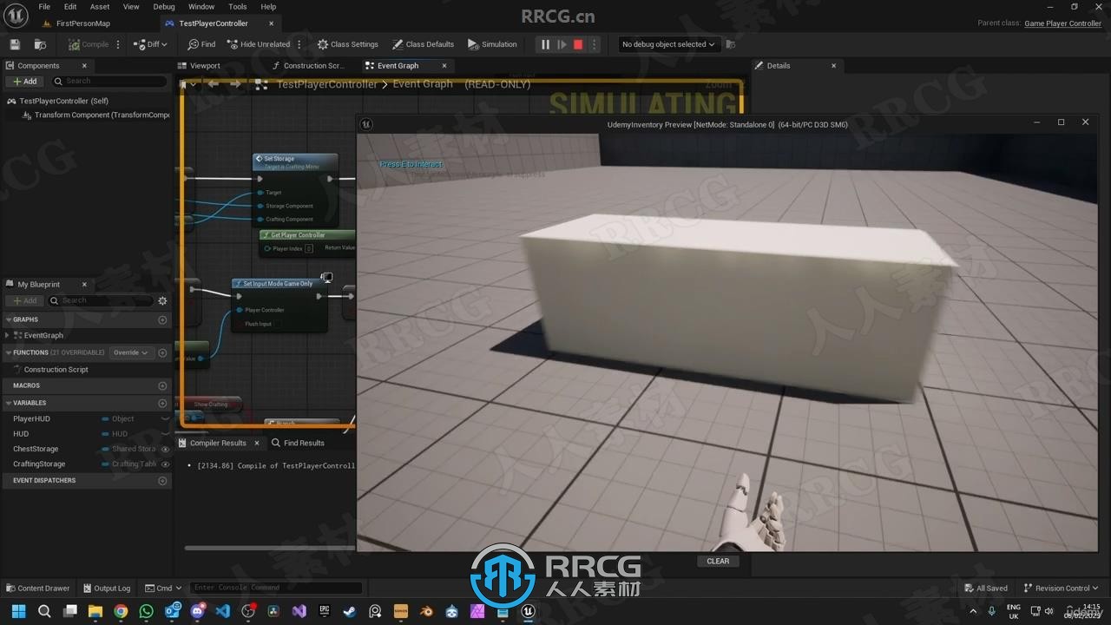Open the Asset menu
This screenshot has width=1111, height=625.
(100, 7)
